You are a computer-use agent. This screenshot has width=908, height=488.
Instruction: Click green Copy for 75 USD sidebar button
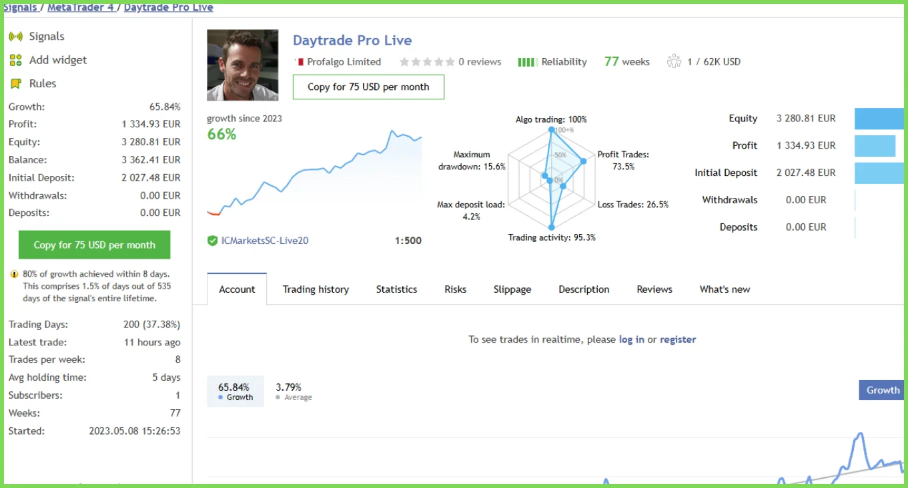tap(94, 245)
